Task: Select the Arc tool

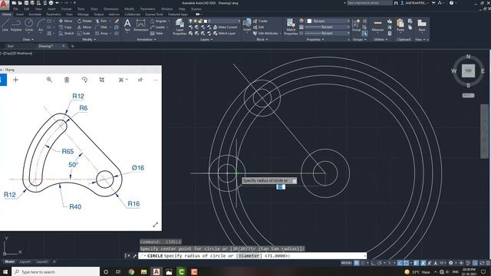Action: (x=41, y=25)
